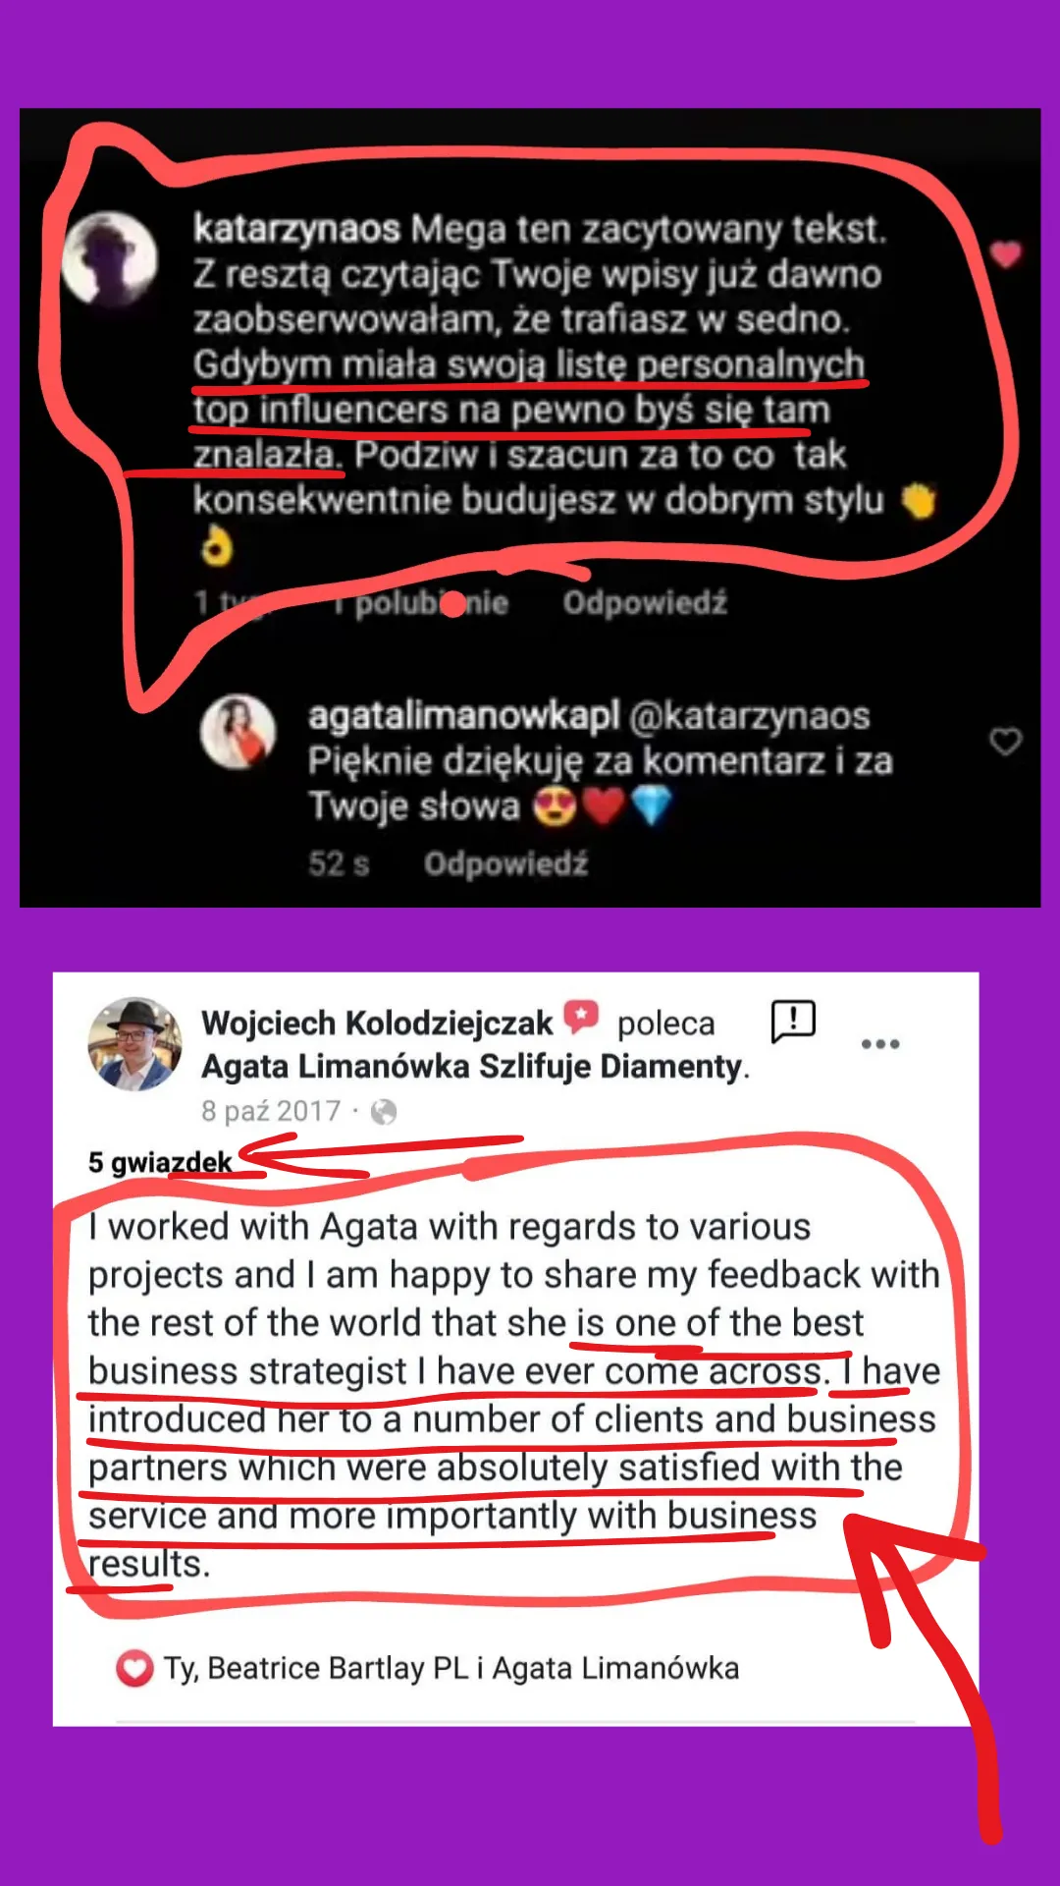View the polubienie likes count
1060x1886 pixels.
(421, 602)
